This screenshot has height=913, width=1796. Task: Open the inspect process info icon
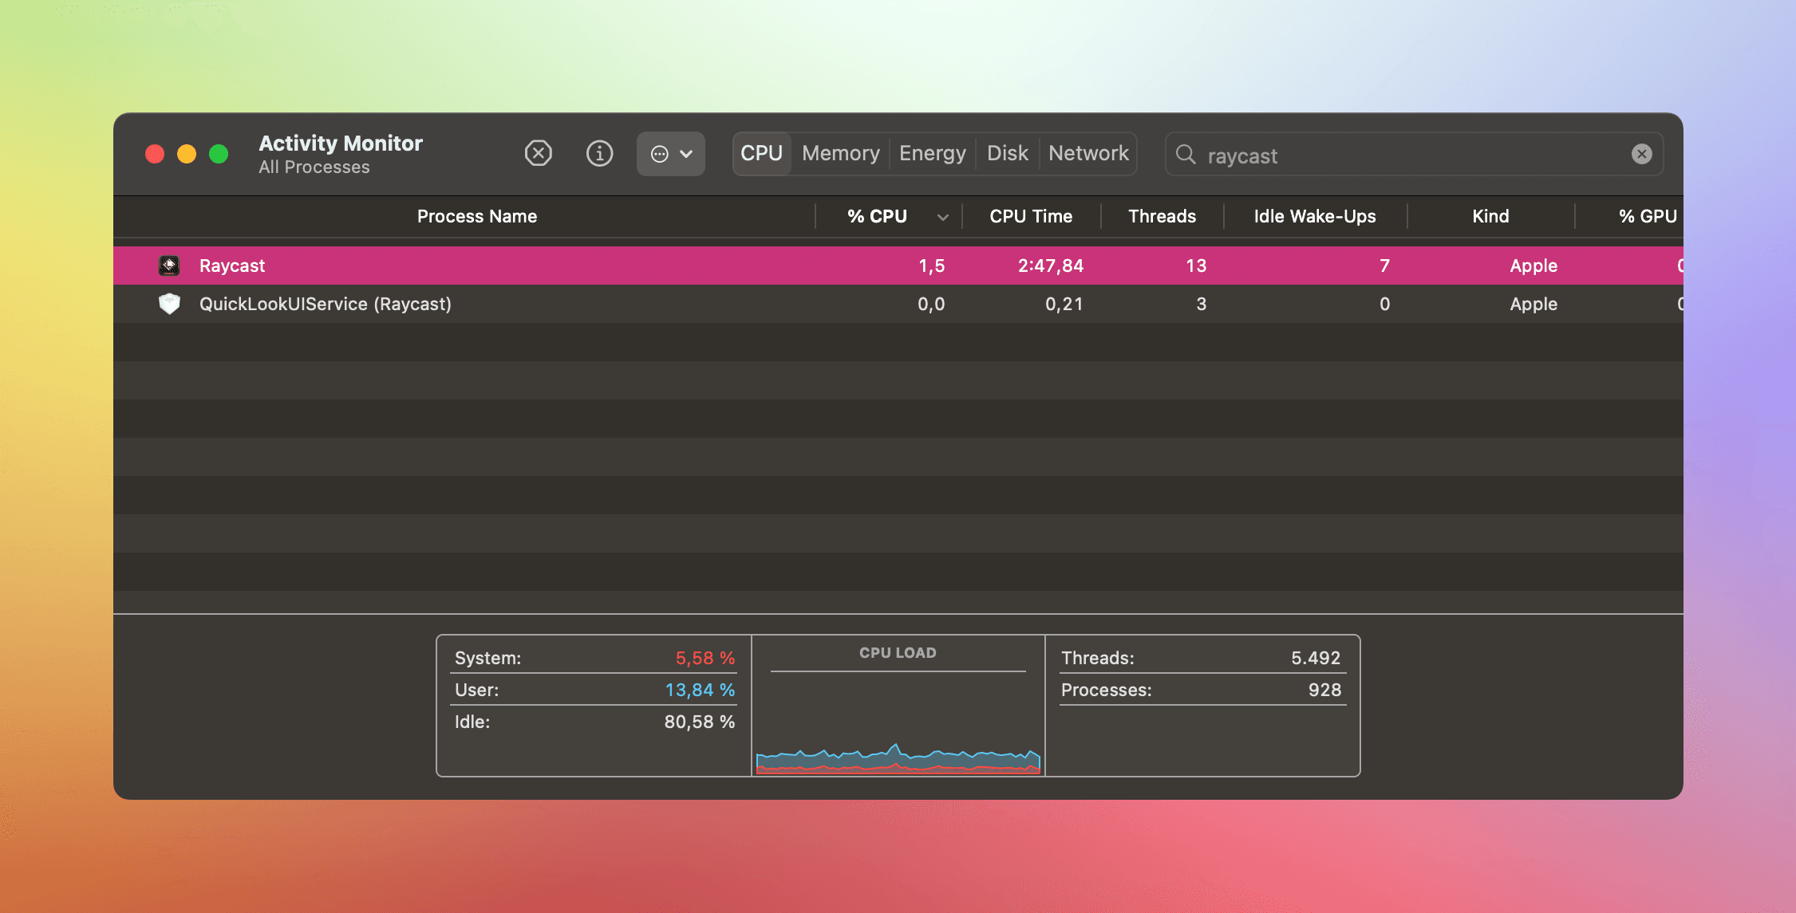599,153
